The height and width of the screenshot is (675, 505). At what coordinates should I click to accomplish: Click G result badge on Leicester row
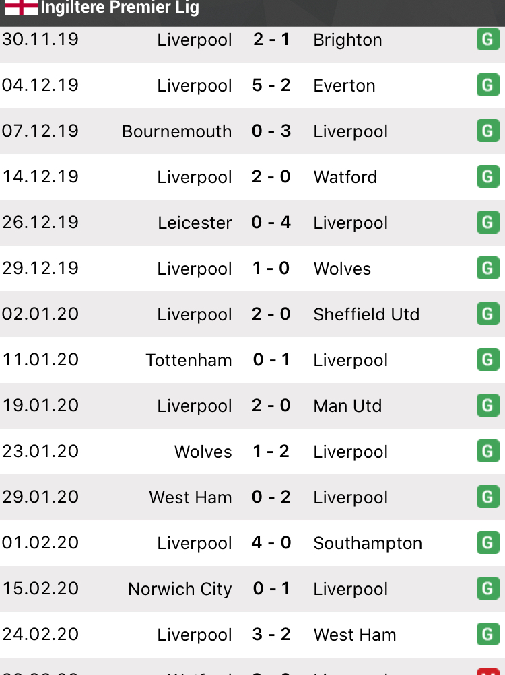pyautogui.click(x=487, y=223)
